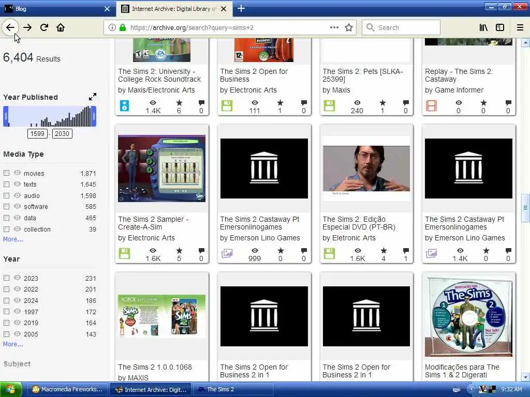Check the data media type checkbox
Screen dimensions: 530x397
[x=6, y=218]
